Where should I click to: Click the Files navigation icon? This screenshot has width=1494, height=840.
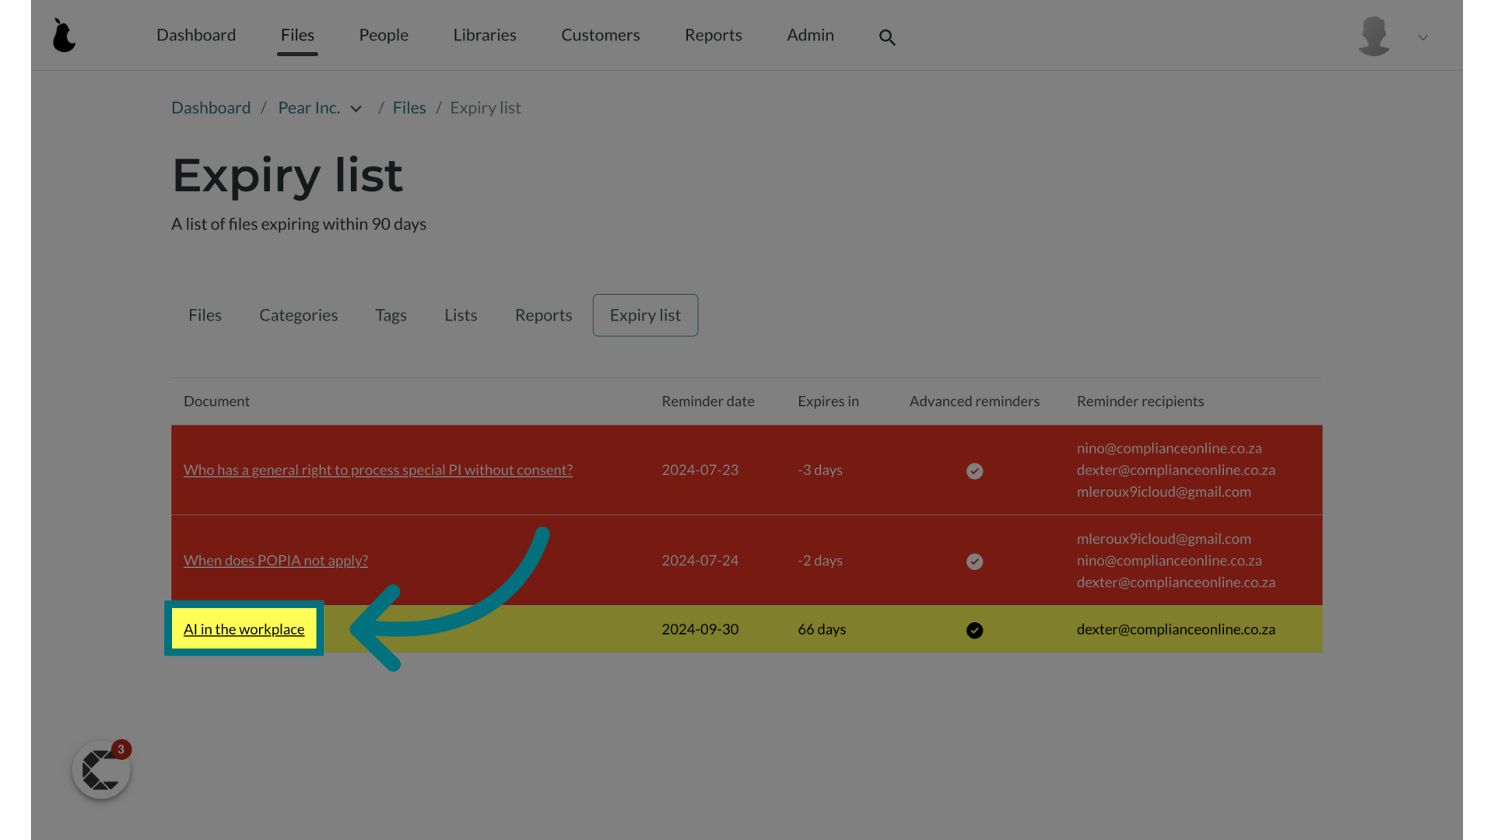coord(297,35)
